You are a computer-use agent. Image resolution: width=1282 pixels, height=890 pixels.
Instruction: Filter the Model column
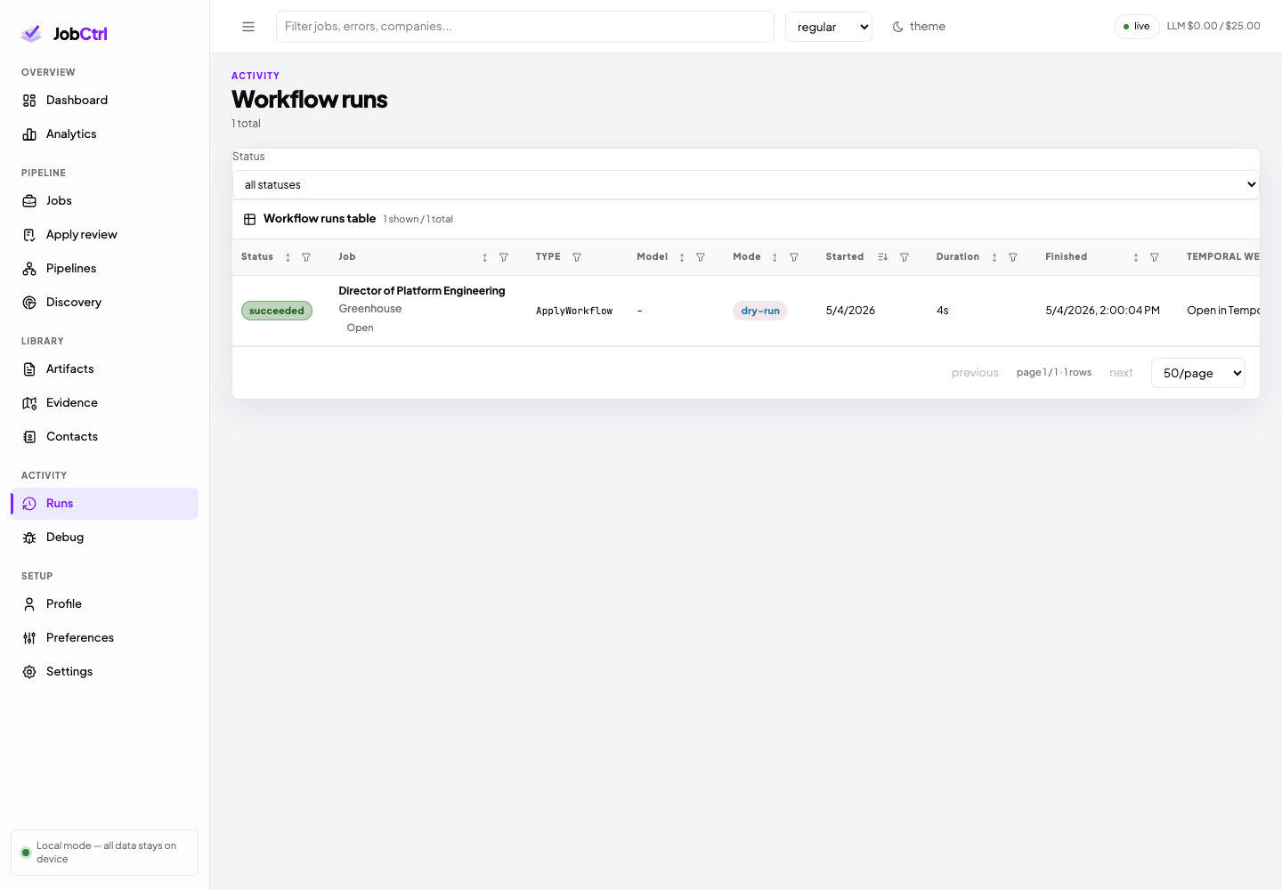tap(701, 257)
